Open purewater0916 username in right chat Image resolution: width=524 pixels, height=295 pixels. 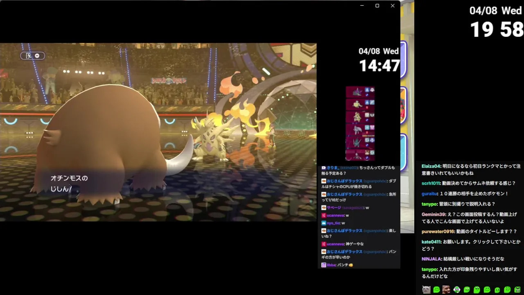click(438, 231)
